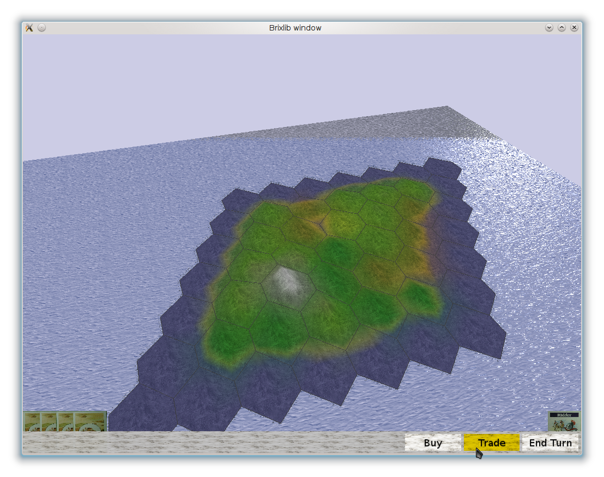The image size is (604, 477).
Task: Maximize the Brixlib window
Action: pyautogui.click(x=561, y=28)
